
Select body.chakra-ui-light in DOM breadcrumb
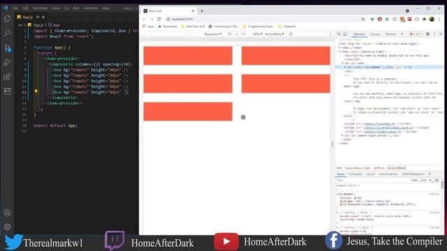(358, 168)
